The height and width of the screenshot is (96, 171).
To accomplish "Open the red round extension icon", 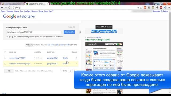I will coord(145,7).
